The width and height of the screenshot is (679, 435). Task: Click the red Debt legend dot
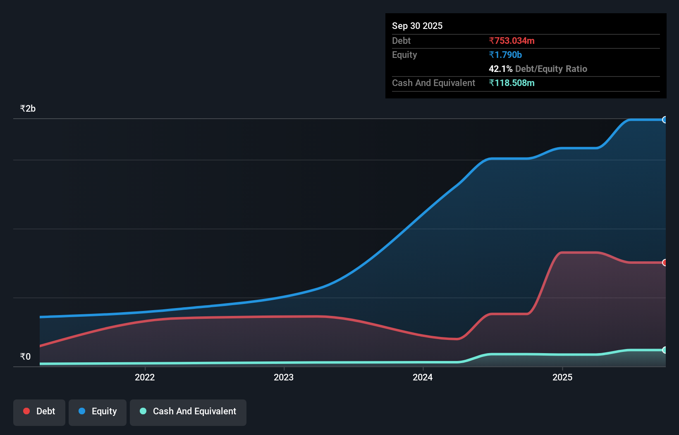26,411
